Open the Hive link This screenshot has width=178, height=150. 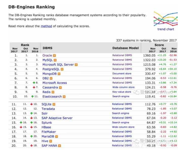(x=45, y=141)
